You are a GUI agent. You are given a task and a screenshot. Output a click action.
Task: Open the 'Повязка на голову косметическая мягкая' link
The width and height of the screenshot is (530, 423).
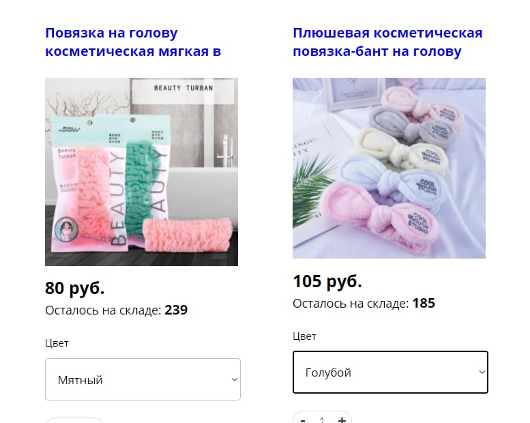pos(133,42)
